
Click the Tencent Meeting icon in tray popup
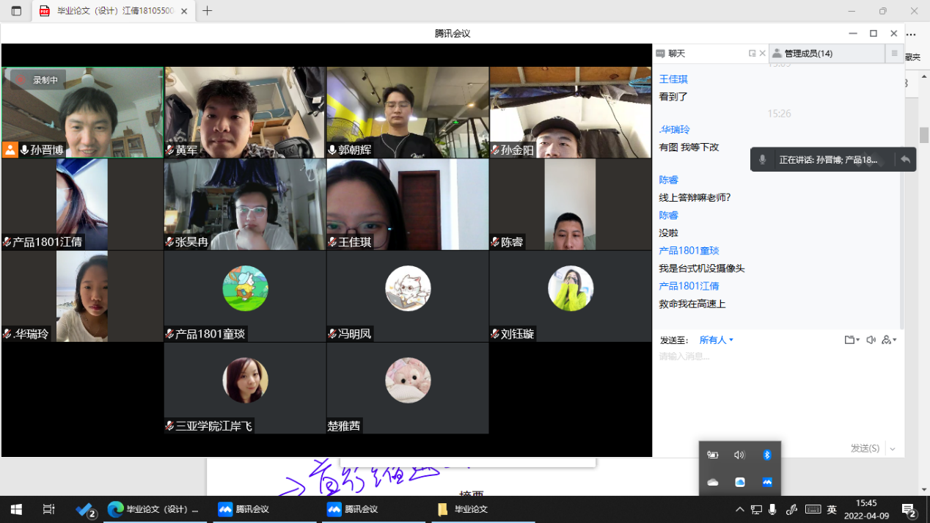pyautogui.click(x=767, y=482)
